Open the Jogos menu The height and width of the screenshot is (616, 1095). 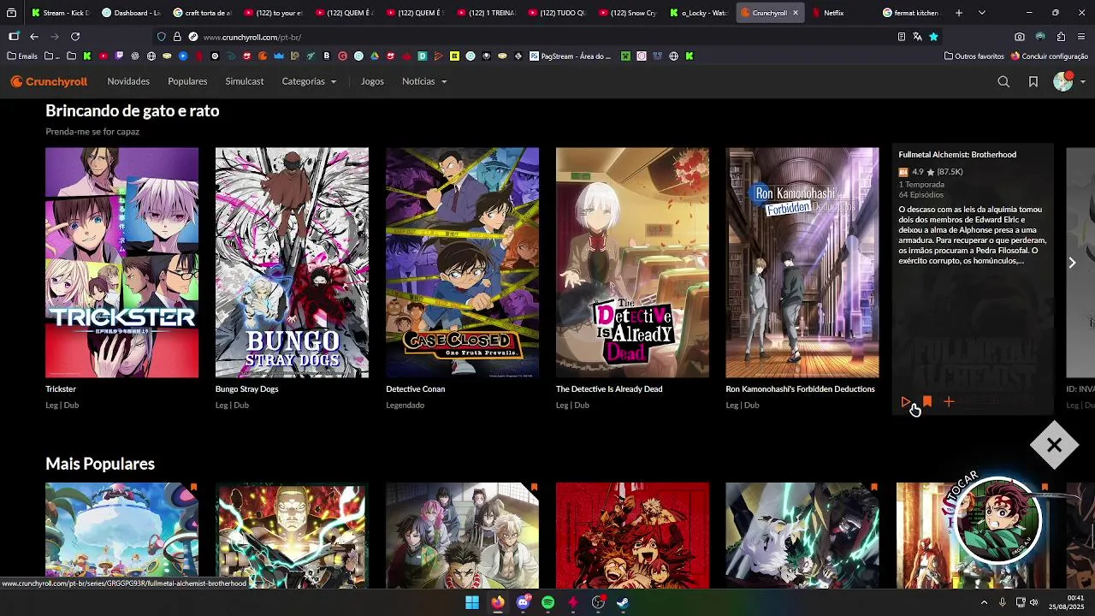coord(372,81)
